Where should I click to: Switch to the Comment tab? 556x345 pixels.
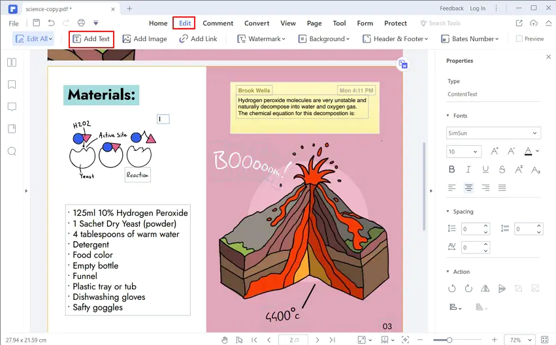tap(218, 23)
